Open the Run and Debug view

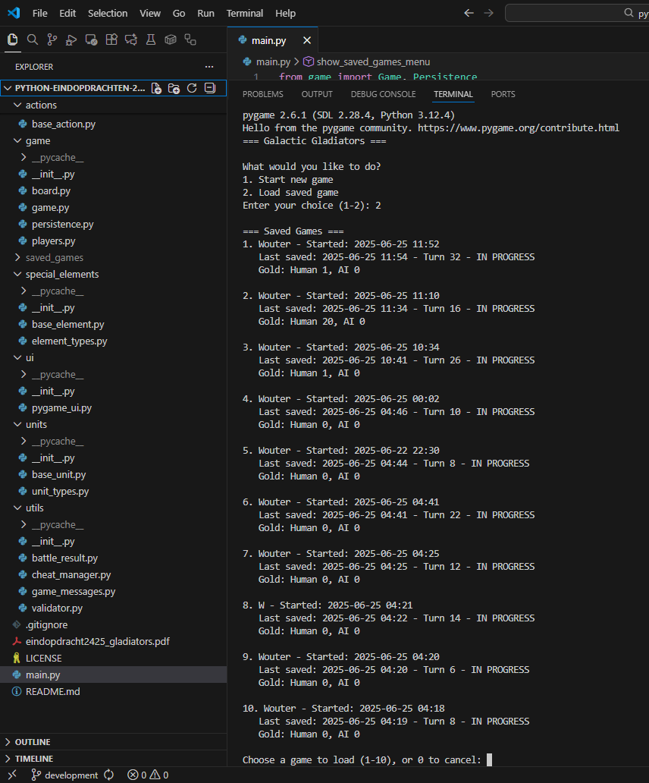click(72, 39)
